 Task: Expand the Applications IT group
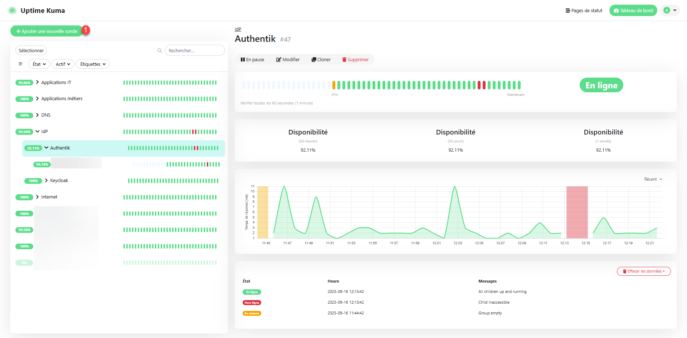[38, 82]
